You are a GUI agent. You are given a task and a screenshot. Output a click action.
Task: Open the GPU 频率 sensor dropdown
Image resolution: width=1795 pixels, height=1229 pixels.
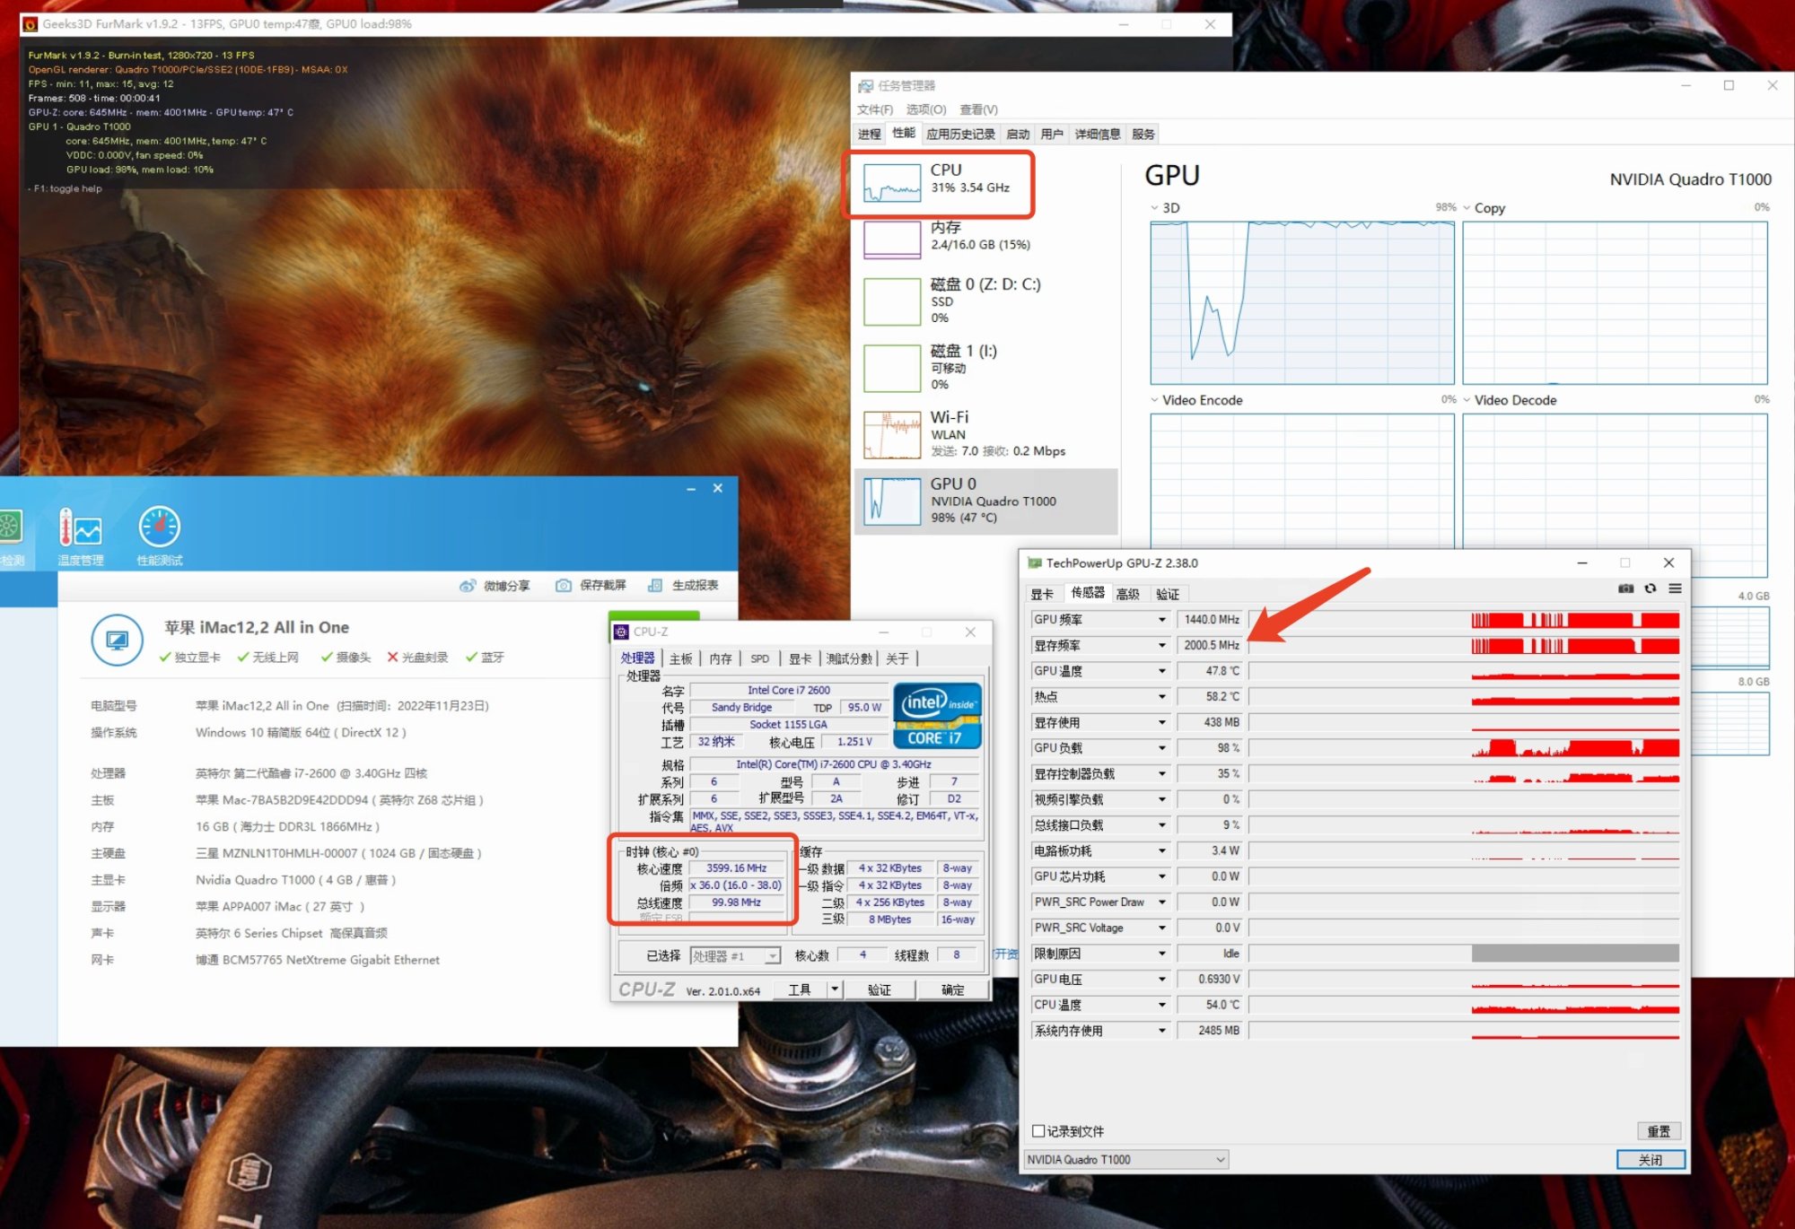pos(1161,620)
